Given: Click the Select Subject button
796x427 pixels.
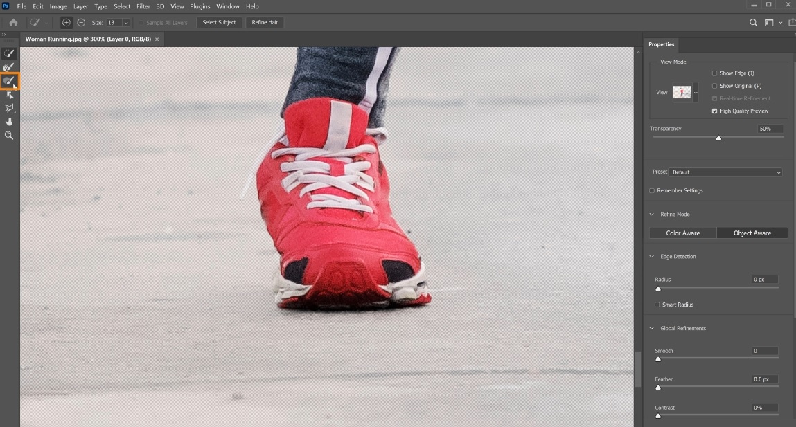Looking at the screenshot, I should click(x=219, y=22).
